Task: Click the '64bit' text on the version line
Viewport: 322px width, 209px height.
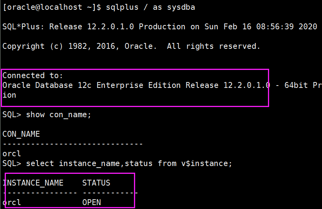Action: 296,85
